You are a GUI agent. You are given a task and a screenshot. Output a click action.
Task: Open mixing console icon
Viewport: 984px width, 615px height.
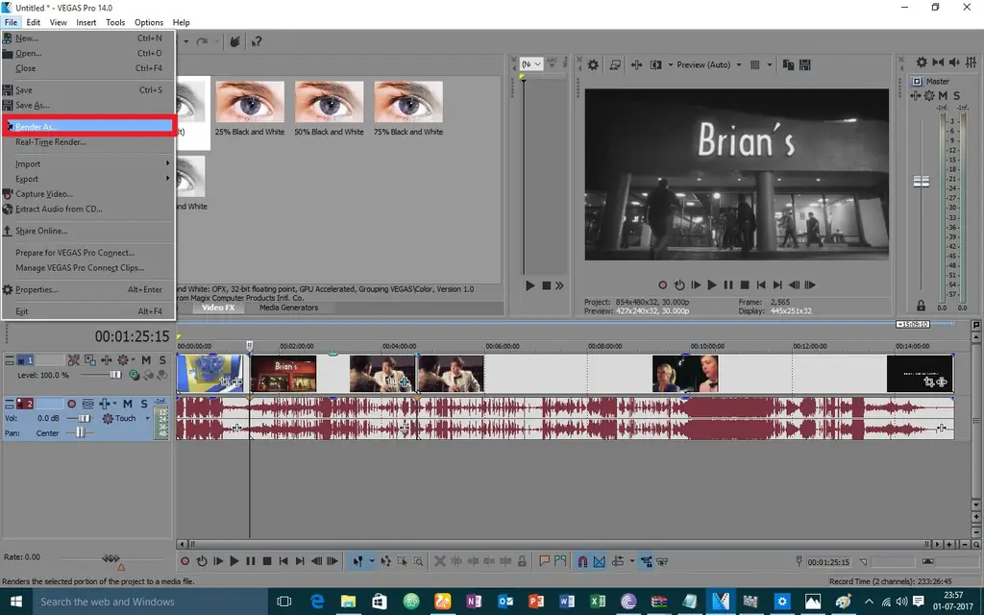coord(972,62)
